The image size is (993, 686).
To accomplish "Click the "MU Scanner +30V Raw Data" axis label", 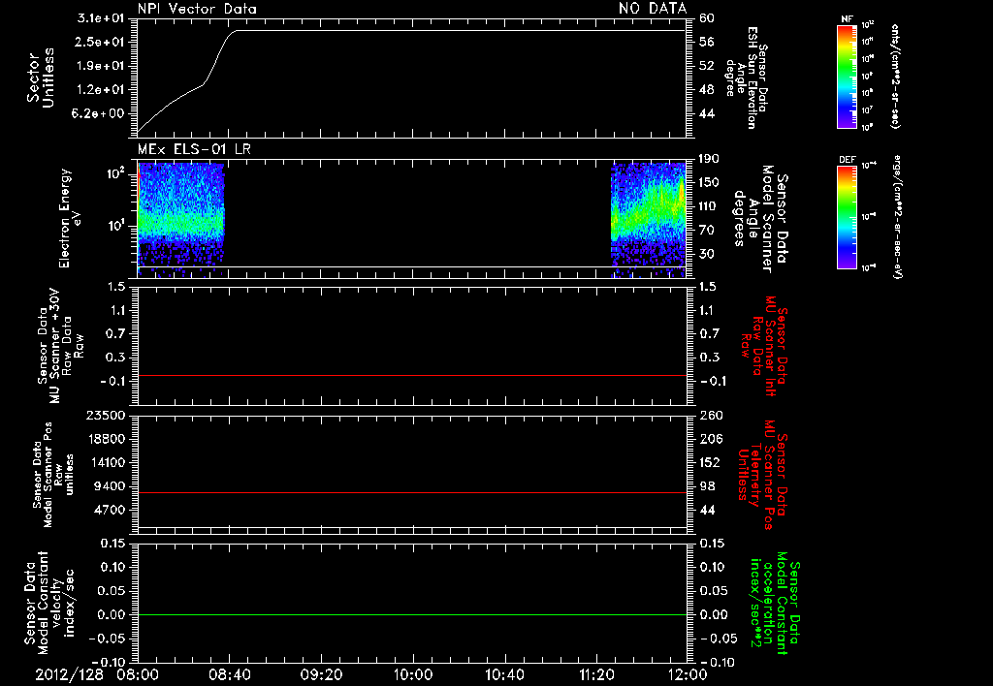I will [61, 346].
